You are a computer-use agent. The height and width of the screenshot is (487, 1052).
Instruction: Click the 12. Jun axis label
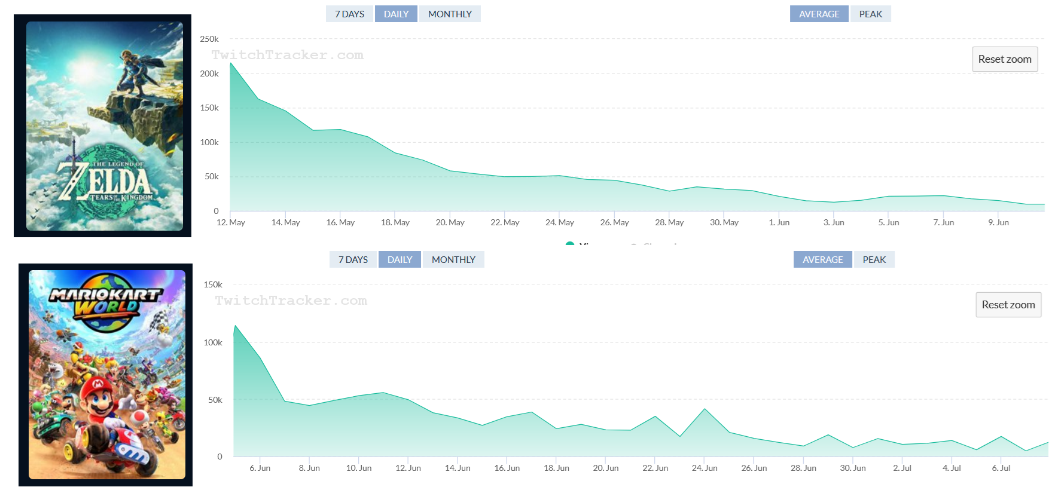click(x=408, y=468)
